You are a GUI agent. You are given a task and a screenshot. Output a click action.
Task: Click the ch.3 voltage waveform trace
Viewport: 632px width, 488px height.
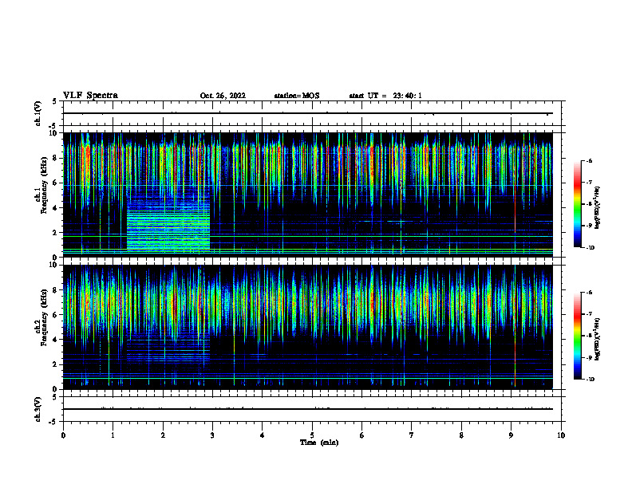[308, 409]
